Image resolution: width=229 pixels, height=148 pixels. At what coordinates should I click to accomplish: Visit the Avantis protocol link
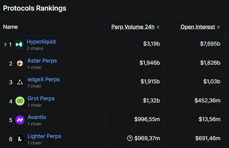click(37, 117)
